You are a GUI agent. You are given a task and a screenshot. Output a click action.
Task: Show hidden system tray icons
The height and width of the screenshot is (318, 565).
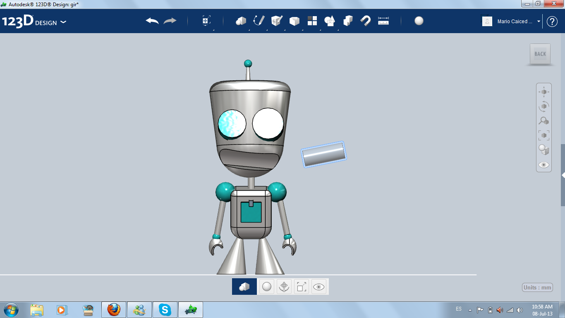pyautogui.click(x=470, y=310)
